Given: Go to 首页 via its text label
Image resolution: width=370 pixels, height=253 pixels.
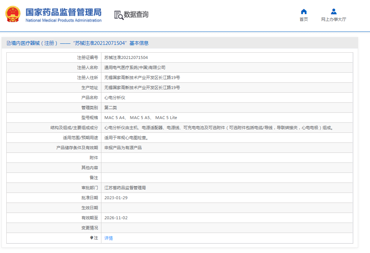Looking at the screenshot, I should 304,20.
